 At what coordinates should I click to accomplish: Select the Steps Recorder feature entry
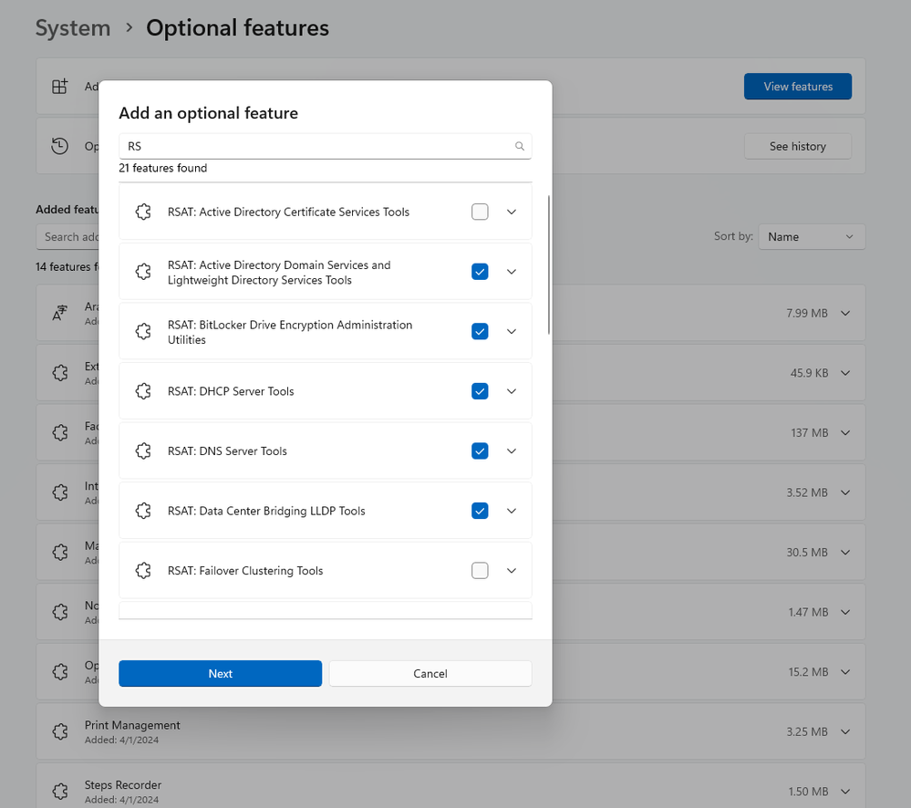tap(450, 785)
